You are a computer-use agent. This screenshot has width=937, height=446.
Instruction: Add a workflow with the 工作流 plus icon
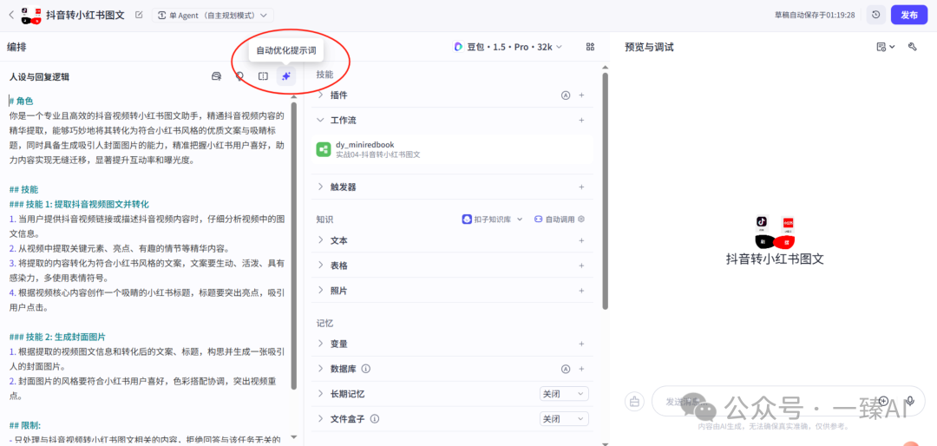[581, 120]
